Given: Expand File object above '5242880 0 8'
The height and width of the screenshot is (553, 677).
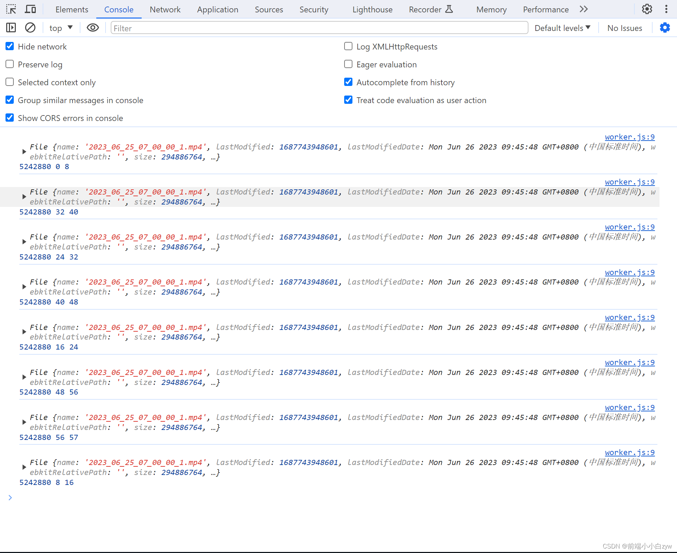Looking at the screenshot, I should coord(24,152).
